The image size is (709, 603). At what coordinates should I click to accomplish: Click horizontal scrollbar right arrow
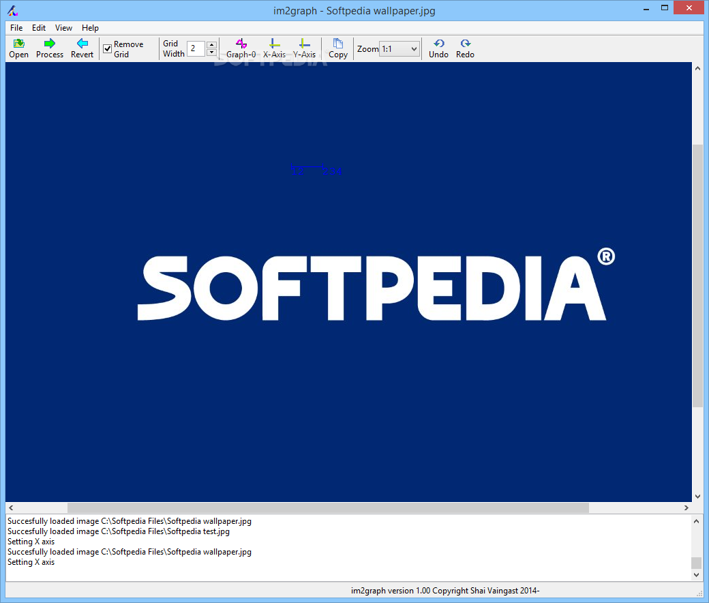tap(687, 508)
